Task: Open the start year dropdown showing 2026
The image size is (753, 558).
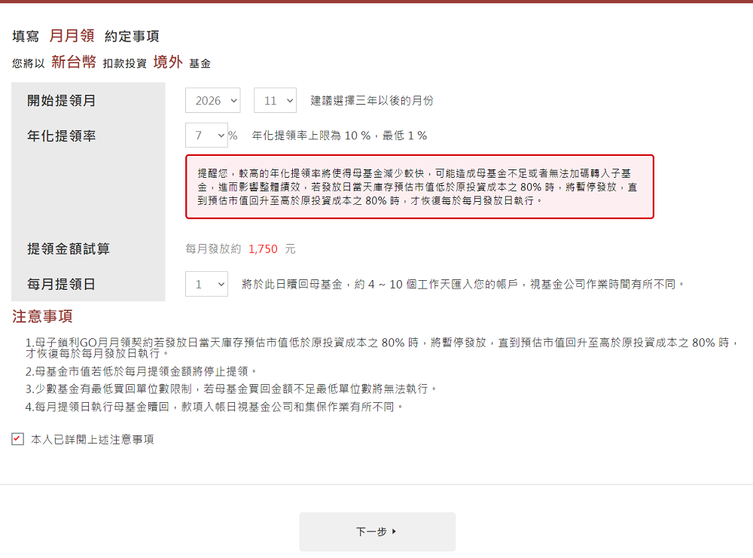Action: pos(212,100)
